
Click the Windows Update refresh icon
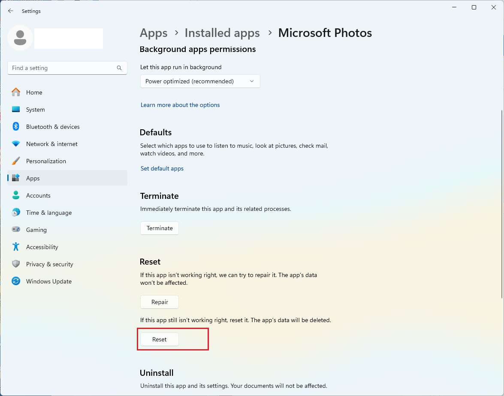pos(16,281)
